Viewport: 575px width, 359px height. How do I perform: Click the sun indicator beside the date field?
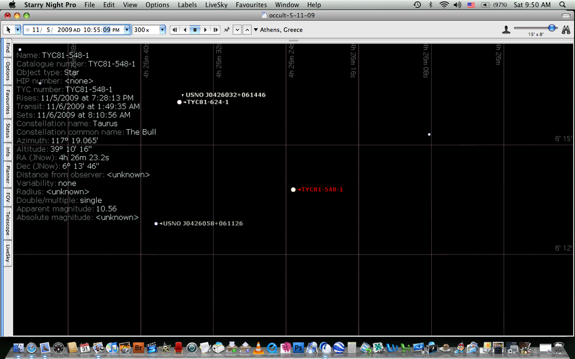(26, 29)
